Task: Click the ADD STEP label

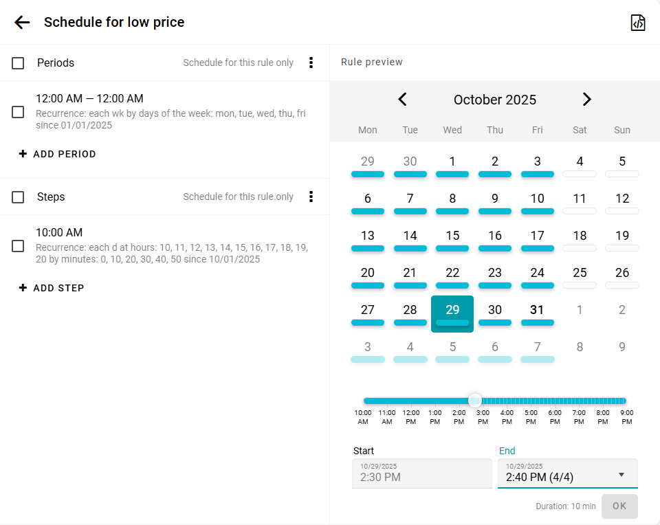Action: (58, 288)
